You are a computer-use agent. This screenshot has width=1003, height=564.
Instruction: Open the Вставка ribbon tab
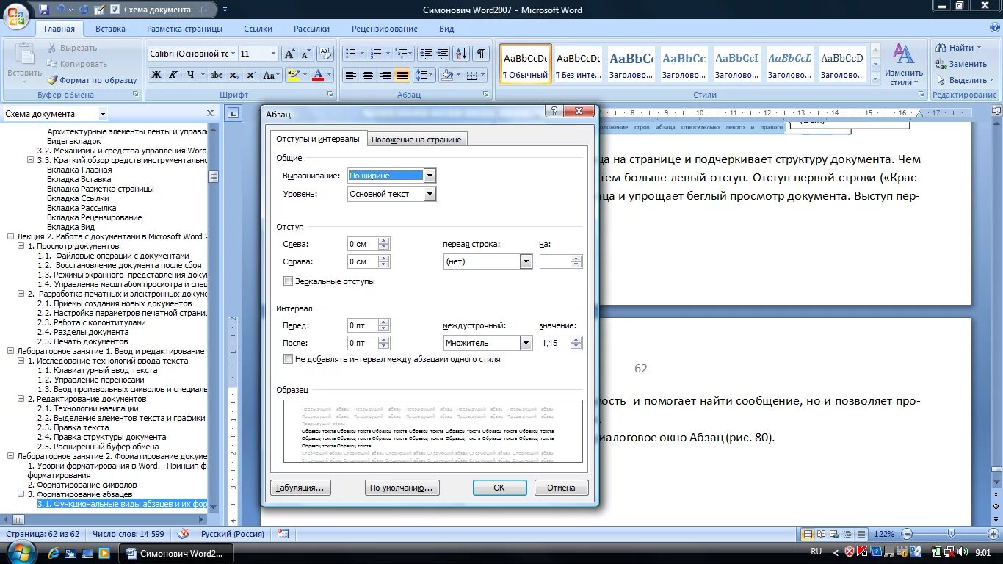click(x=110, y=29)
